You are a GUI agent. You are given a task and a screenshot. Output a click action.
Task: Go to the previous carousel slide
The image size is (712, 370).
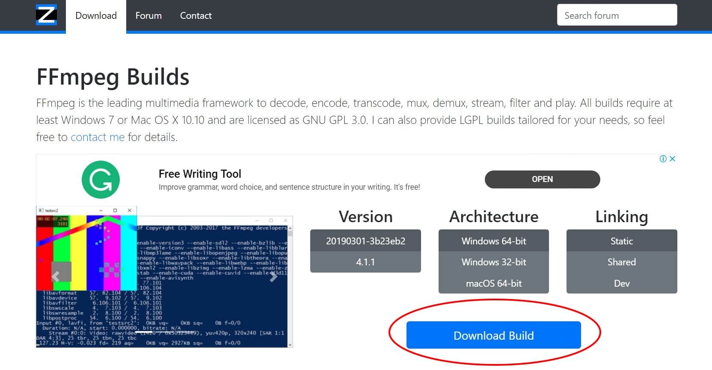56,276
